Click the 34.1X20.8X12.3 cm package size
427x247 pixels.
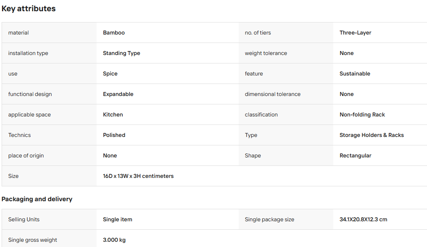(x=363, y=220)
